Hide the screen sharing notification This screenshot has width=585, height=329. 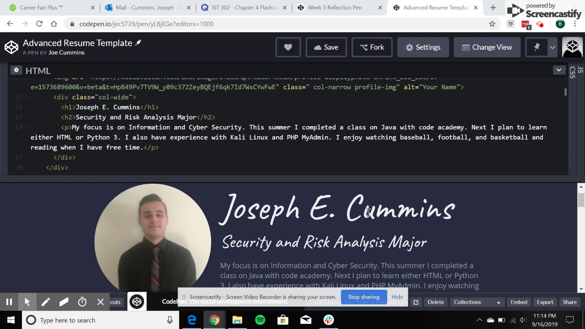point(397,297)
